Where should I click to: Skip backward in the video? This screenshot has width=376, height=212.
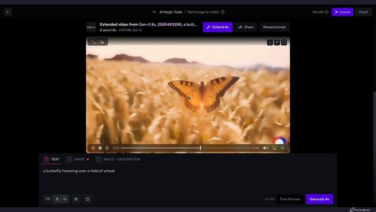click(x=93, y=148)
